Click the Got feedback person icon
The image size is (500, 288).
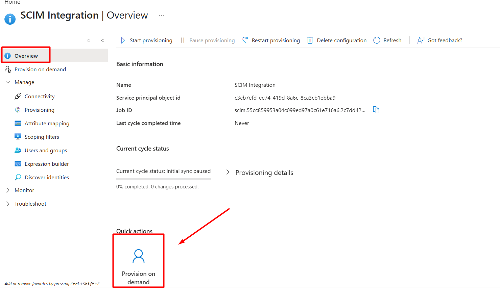point(421,40)
